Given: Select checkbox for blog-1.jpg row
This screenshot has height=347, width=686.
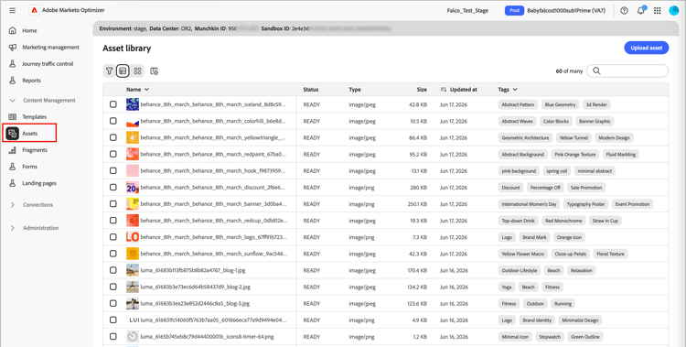Looking at the screenshot, I should click(x=113, y=270).
